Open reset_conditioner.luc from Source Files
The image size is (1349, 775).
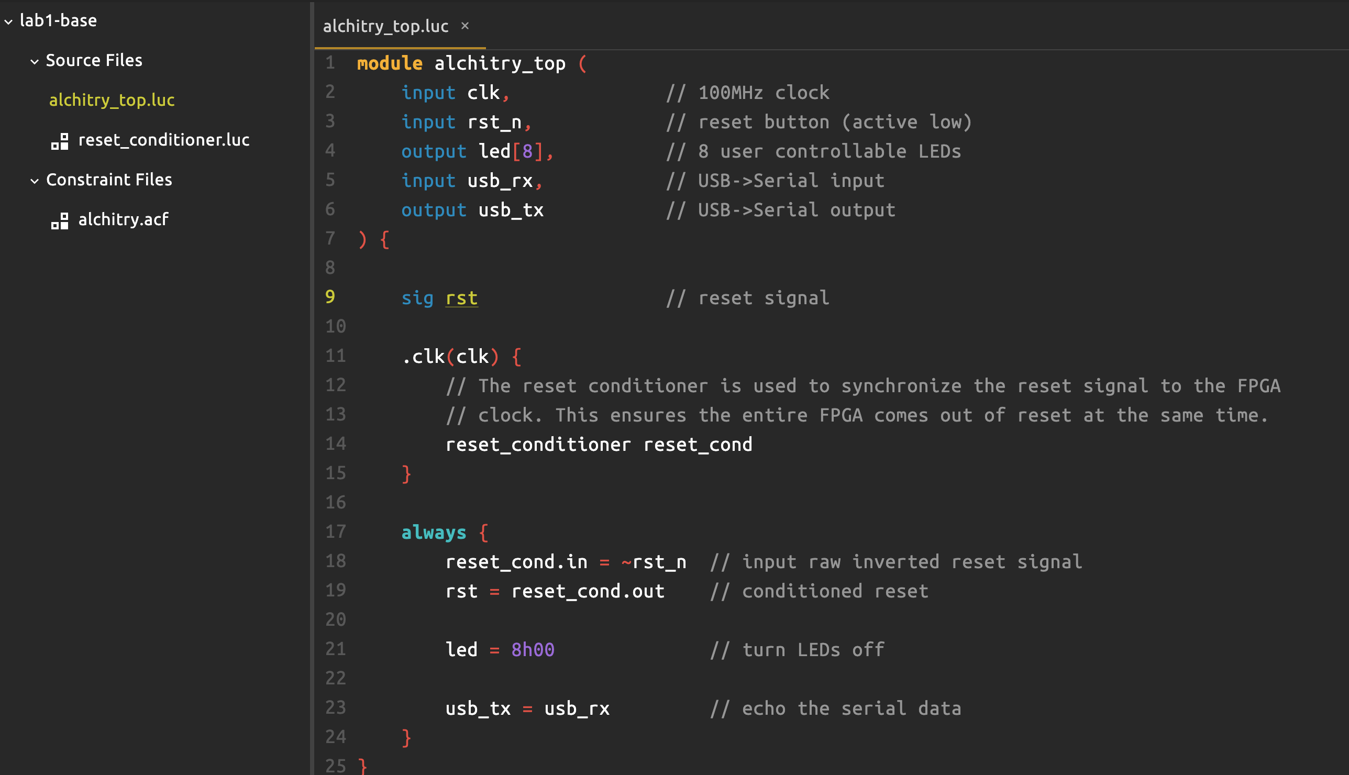point(163,140)
